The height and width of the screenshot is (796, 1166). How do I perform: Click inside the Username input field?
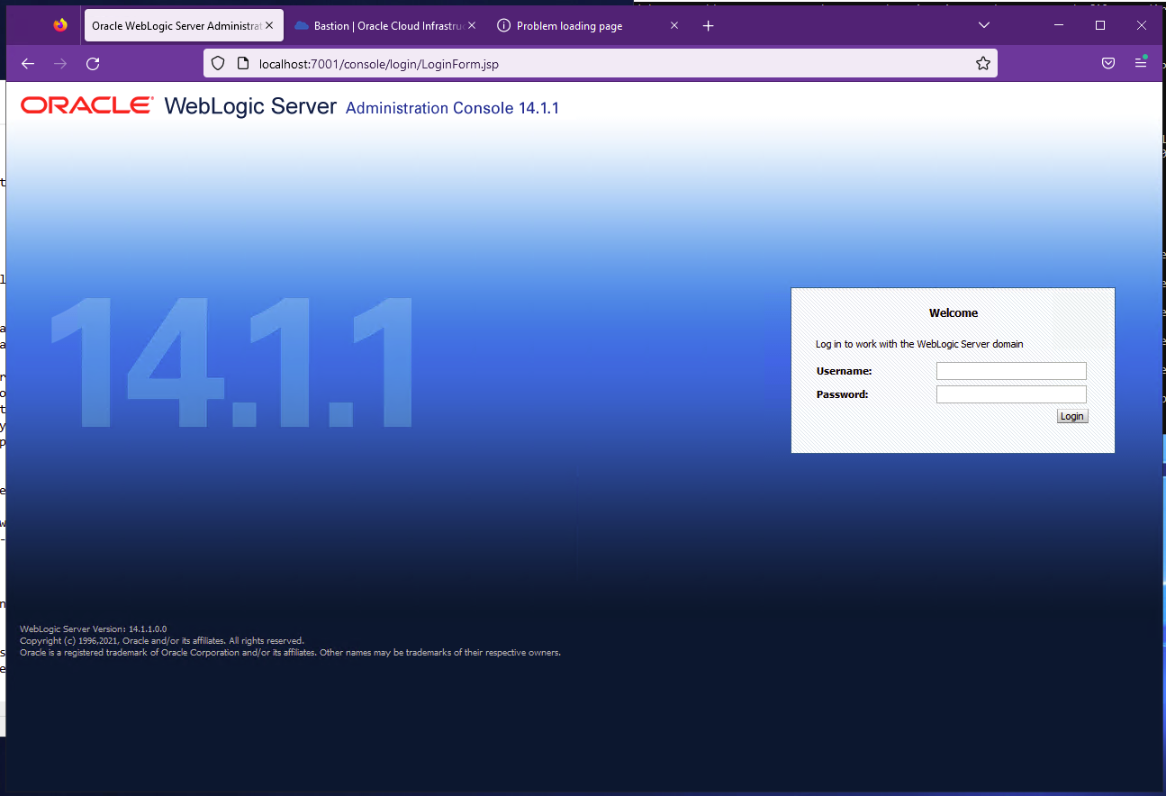[1010, 370]
